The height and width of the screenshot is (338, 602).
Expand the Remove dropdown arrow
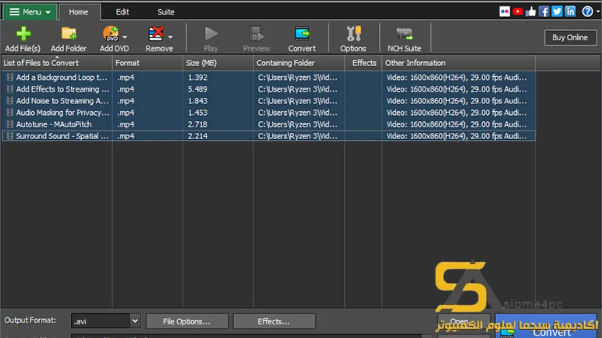[171, 37]
